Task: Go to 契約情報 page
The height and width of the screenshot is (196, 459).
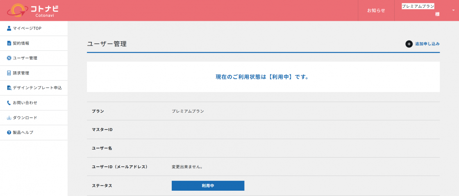Action: (21, 43)
